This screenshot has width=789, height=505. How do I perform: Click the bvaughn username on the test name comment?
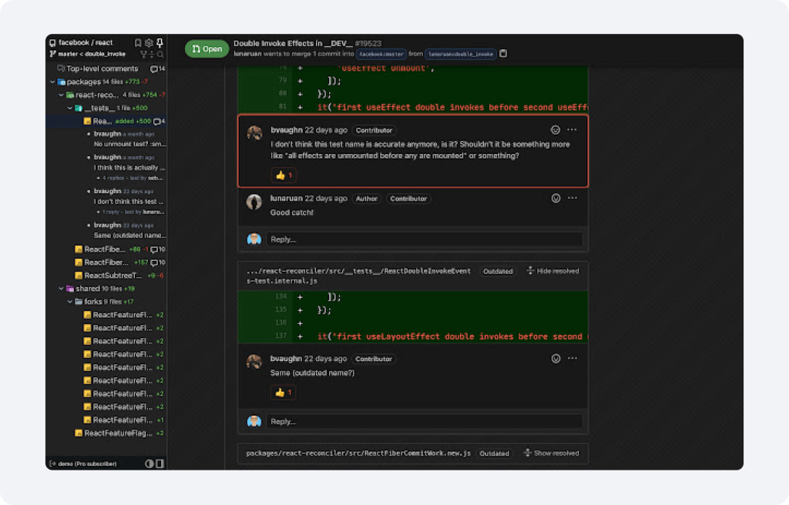pyautogui.click(x=287, y=130)
